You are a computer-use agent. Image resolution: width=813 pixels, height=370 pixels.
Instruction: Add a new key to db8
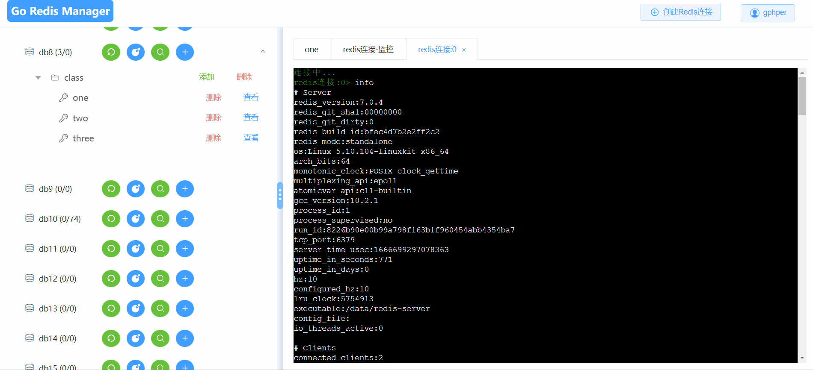pyautogui.click(x=185, y=52)
